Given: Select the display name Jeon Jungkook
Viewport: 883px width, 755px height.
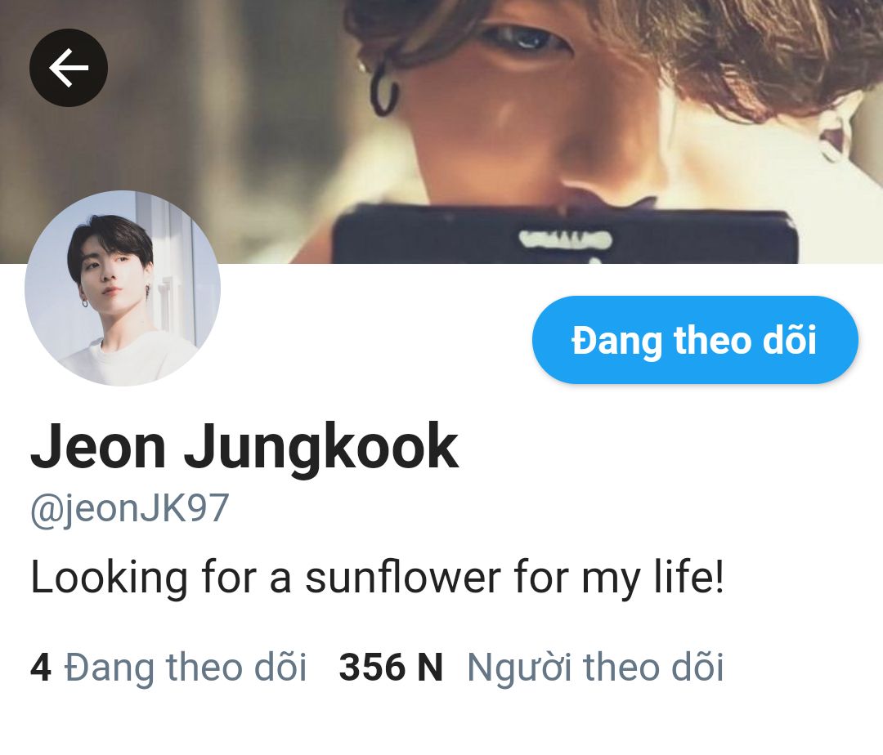Looking at the screenshot, I should [244, 445].
